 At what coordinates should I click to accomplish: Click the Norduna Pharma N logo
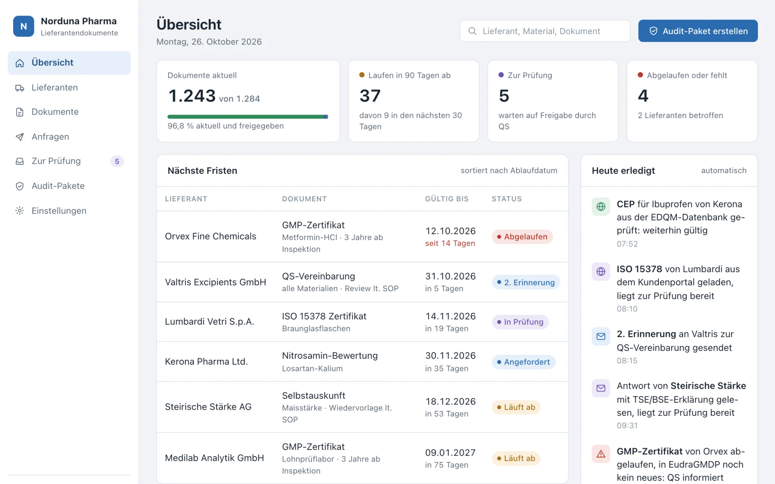coord(24,26)
